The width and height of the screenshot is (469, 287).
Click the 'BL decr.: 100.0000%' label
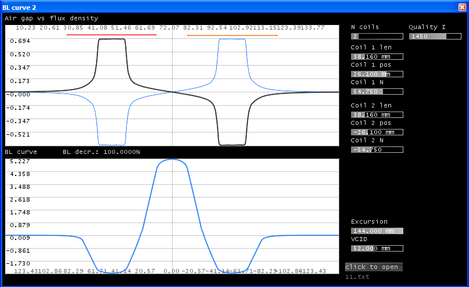click(101, 152)
